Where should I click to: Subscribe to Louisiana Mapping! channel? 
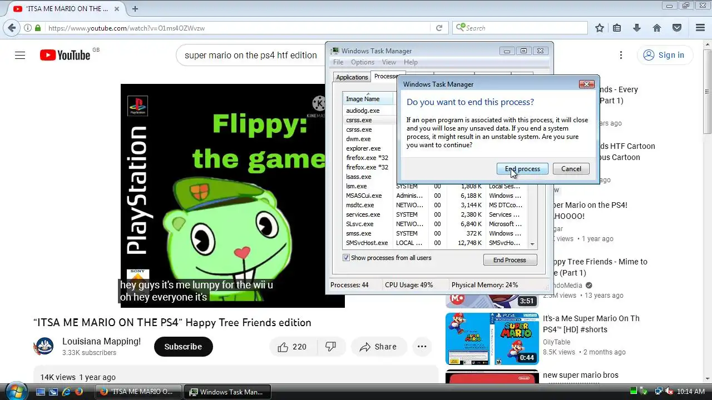(x=183, y=347)
